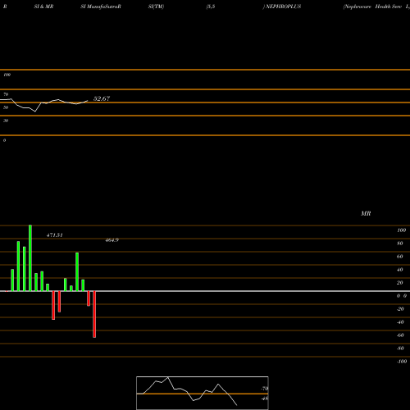410x410 pixels.
Task: Click the RSI line end point
Action: [88, 101]
